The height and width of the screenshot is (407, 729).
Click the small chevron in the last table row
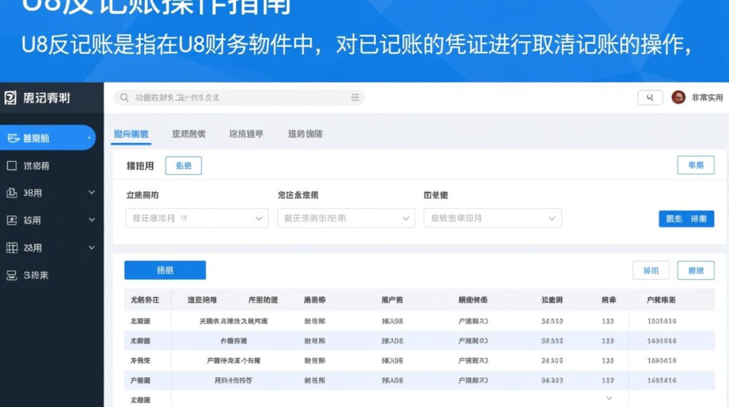(x=609, y=398)
